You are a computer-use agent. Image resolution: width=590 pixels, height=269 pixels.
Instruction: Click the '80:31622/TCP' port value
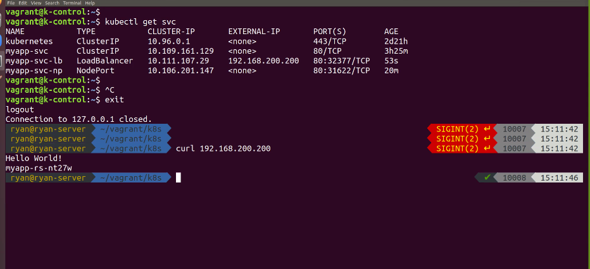point(342,71)
